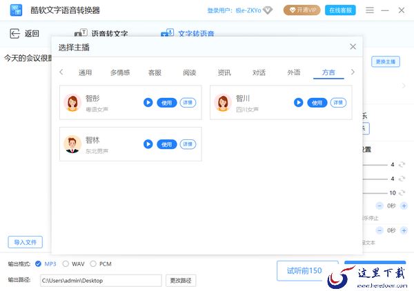This screenshot has width=414, height=291.
Task: Click the output path input field
Action: [101, 281]
